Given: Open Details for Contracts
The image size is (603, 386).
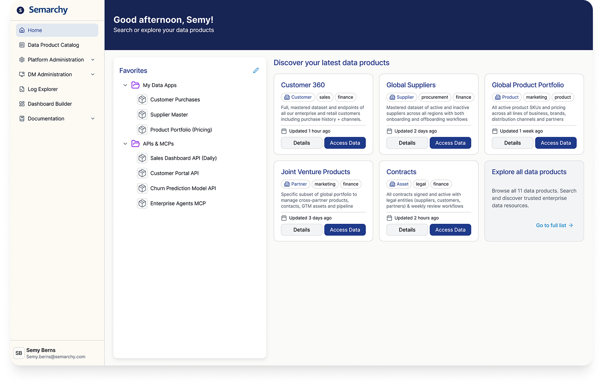Looking at the screenshot, I should coord(407,230).
